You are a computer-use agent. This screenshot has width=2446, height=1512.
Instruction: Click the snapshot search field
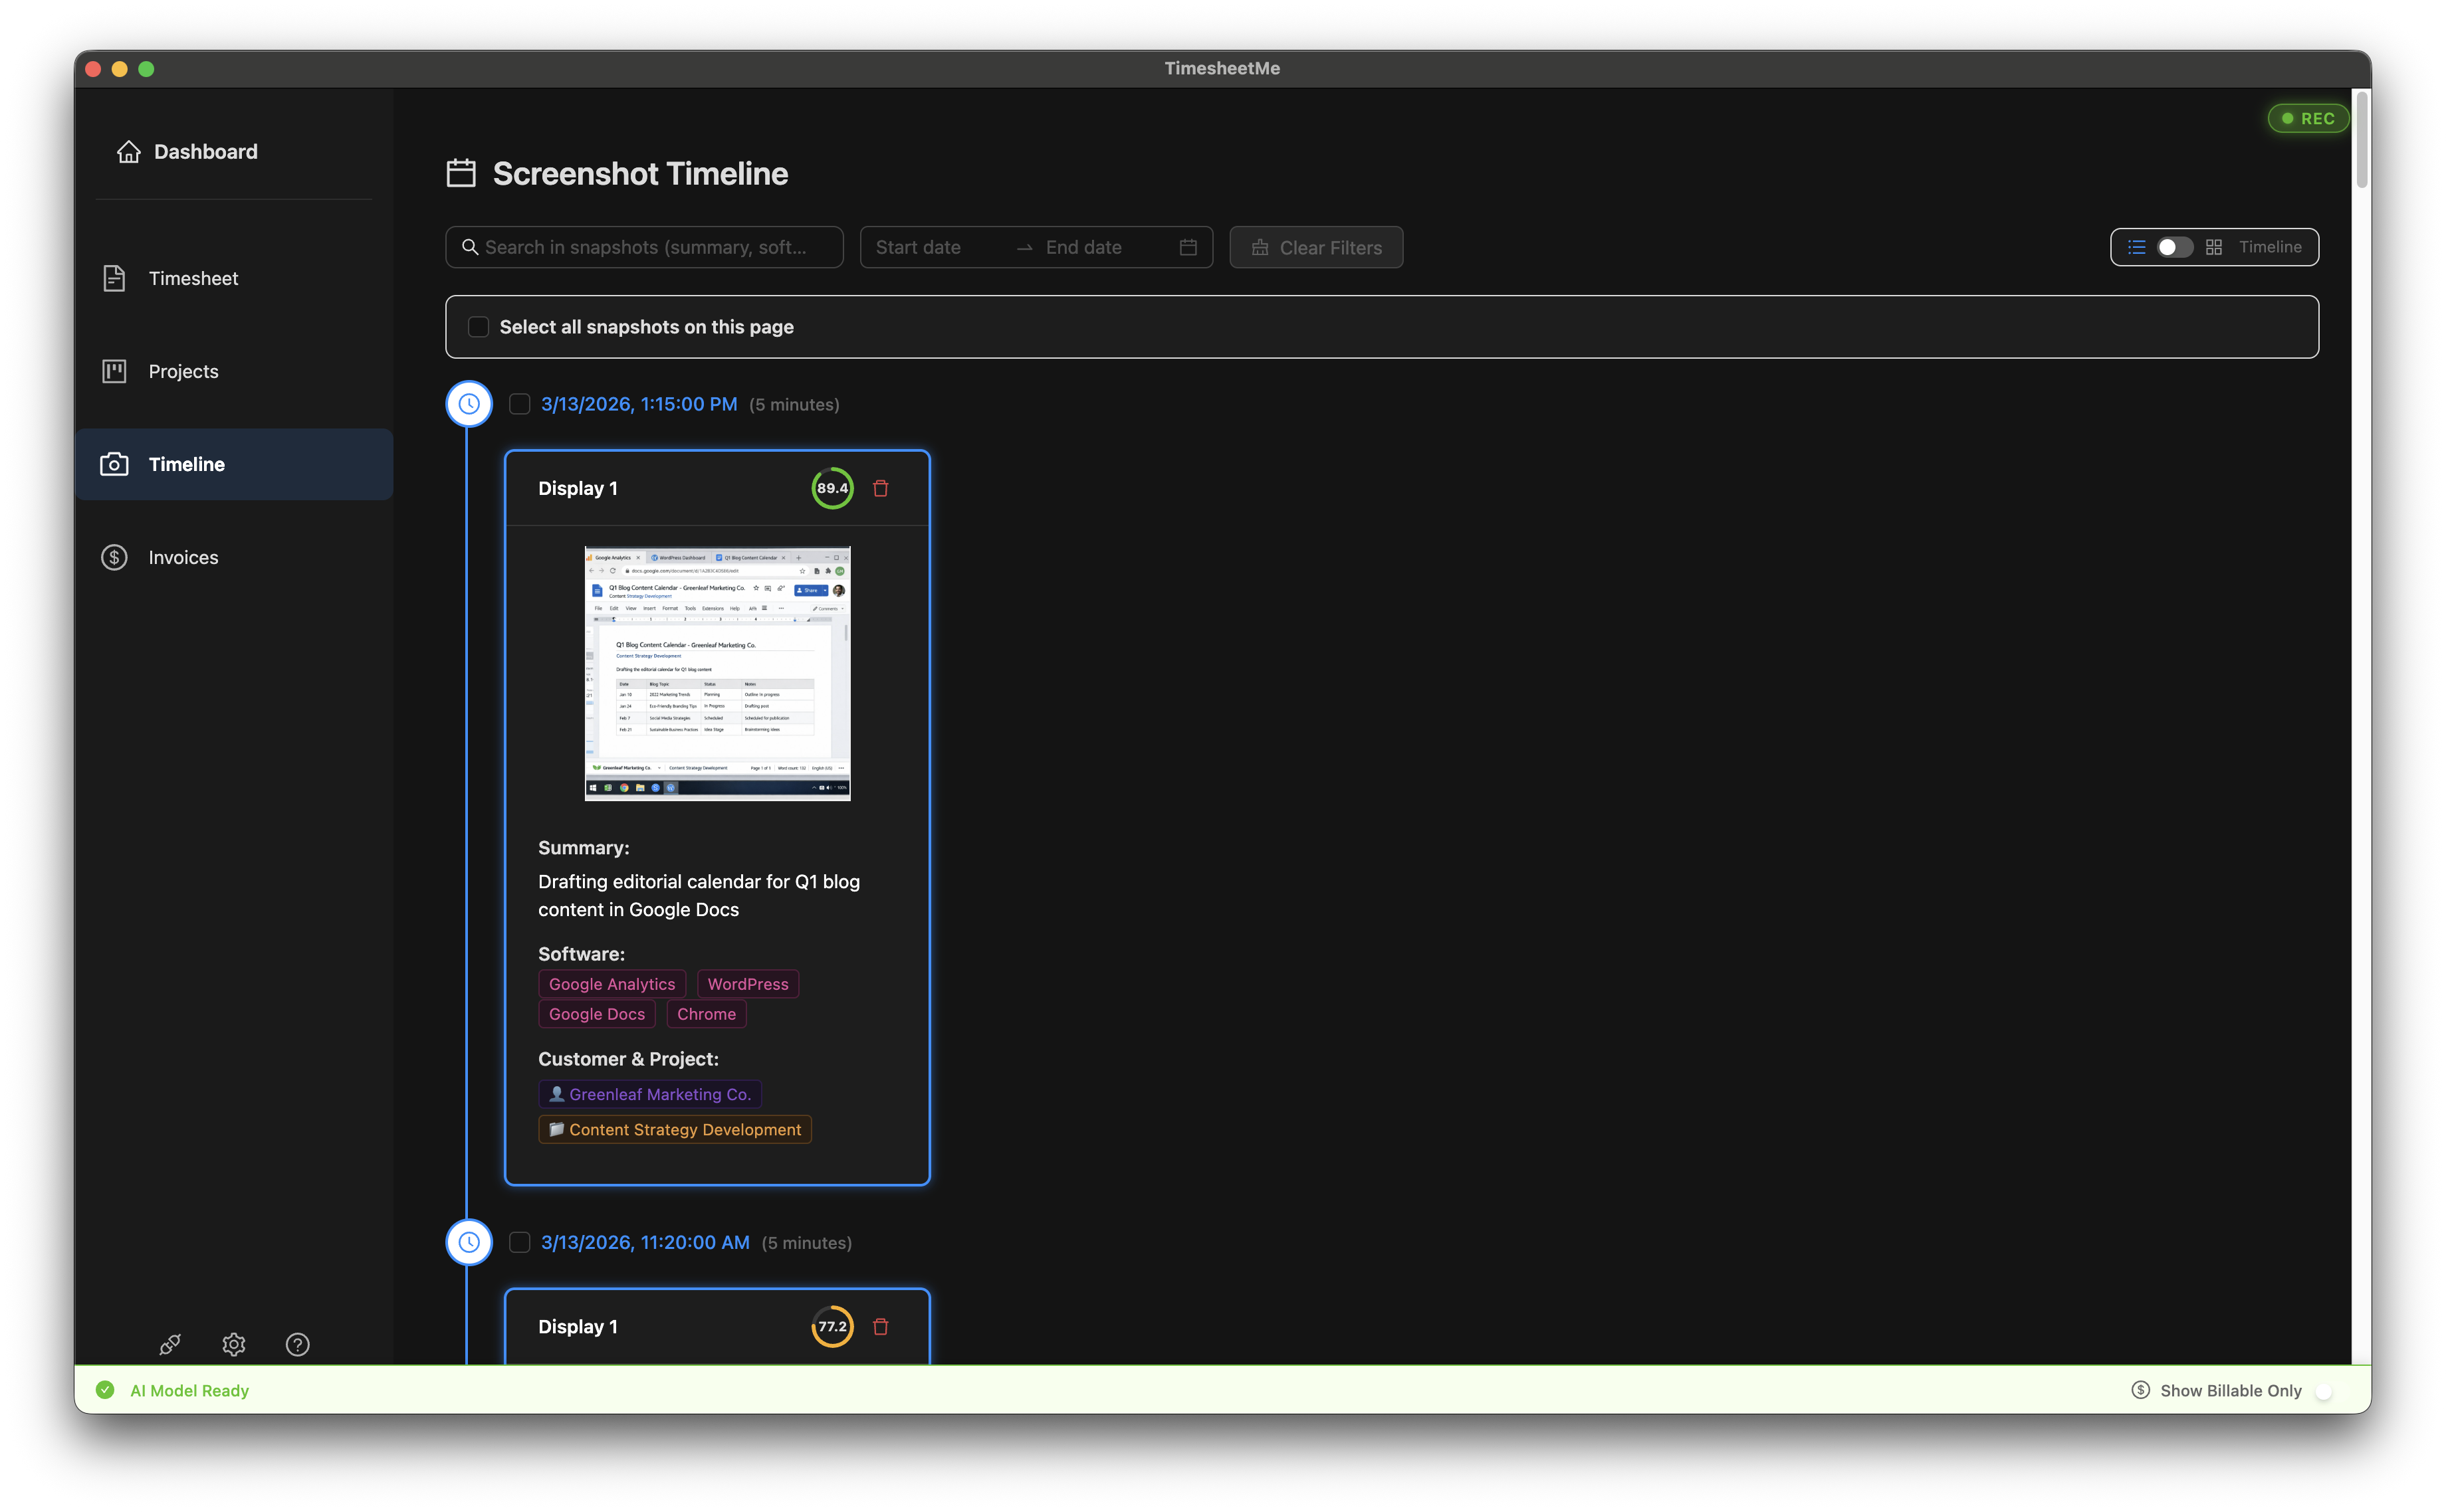[645, 247]
